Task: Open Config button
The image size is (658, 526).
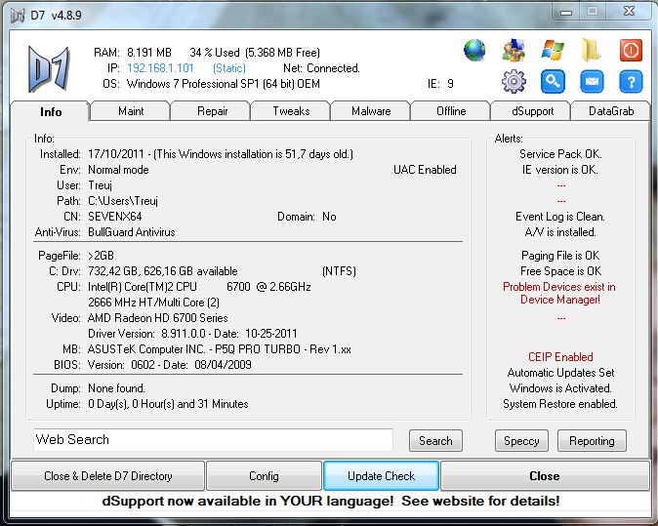Action: tap(264, 476)
